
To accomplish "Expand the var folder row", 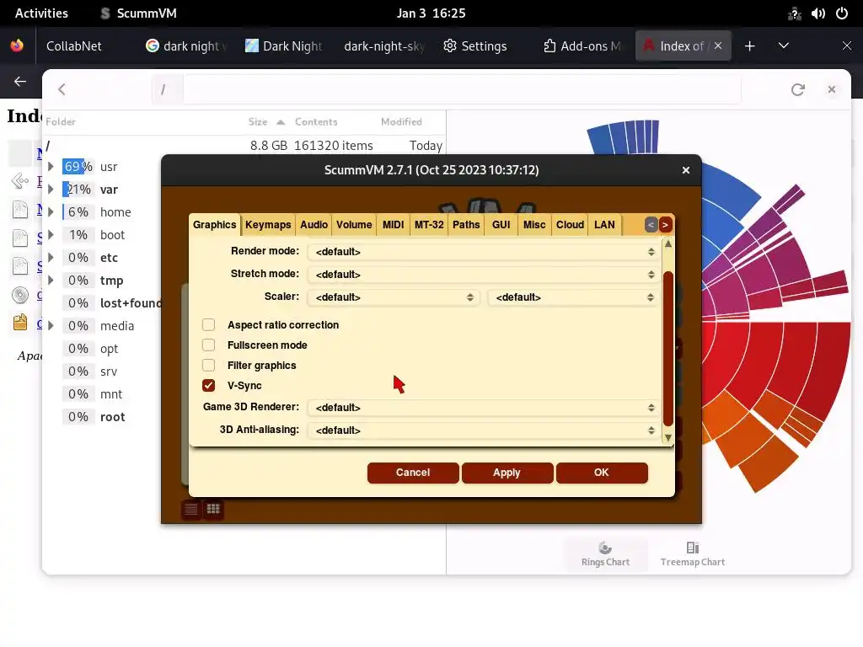I will pyautogui.click(x=51, y=190).
